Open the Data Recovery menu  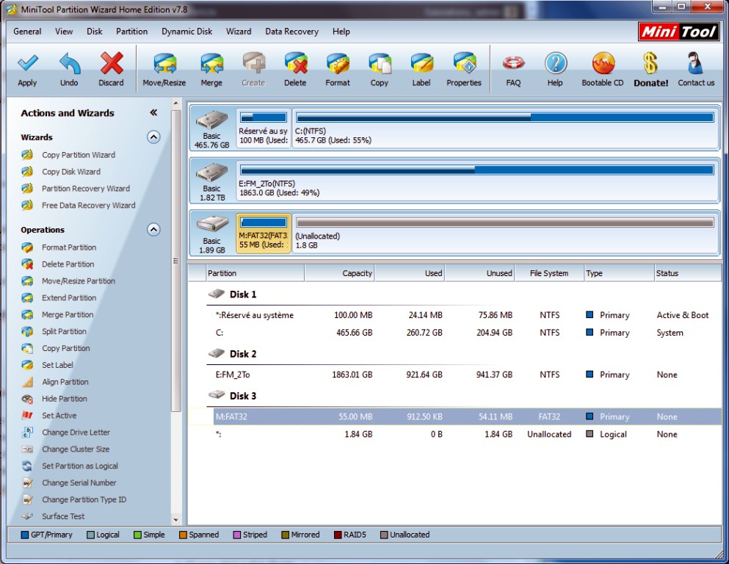tap(292, 32)
